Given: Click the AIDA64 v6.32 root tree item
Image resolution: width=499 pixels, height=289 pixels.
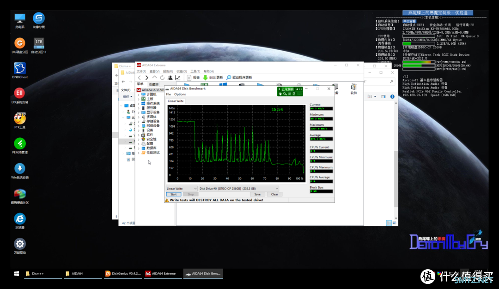Looking at the screenshot, I should click(x=151, y=90).
